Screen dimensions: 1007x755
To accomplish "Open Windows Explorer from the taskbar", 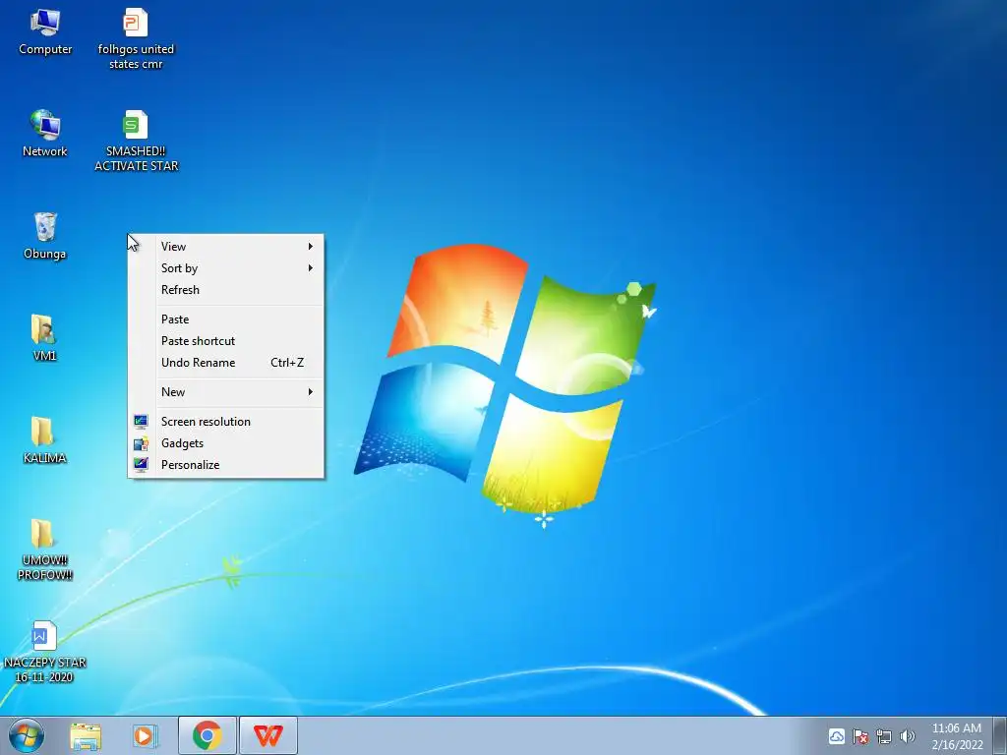I will coord(86,736).
